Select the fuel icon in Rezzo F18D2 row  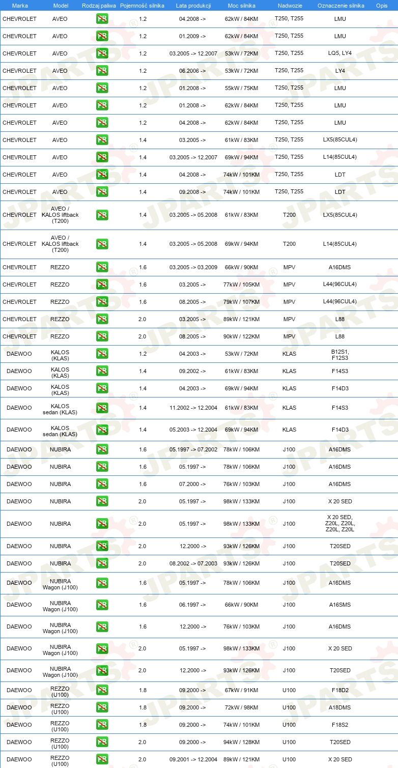pyautogui.click(x=102, y=690)
